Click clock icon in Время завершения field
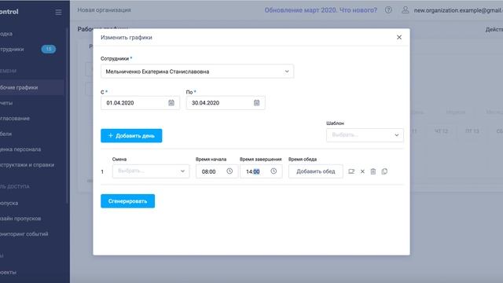 [274, 171]
